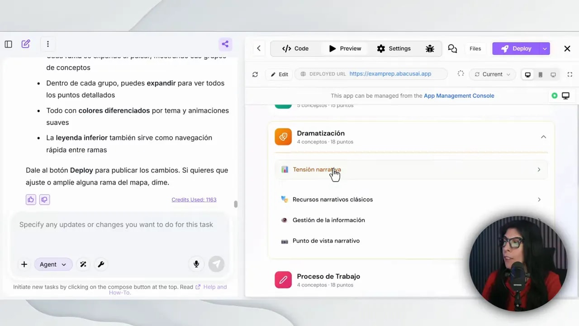Click the magic wand enhance icon
The width and height of the screenshot is (579, 326).
(83, 264)
